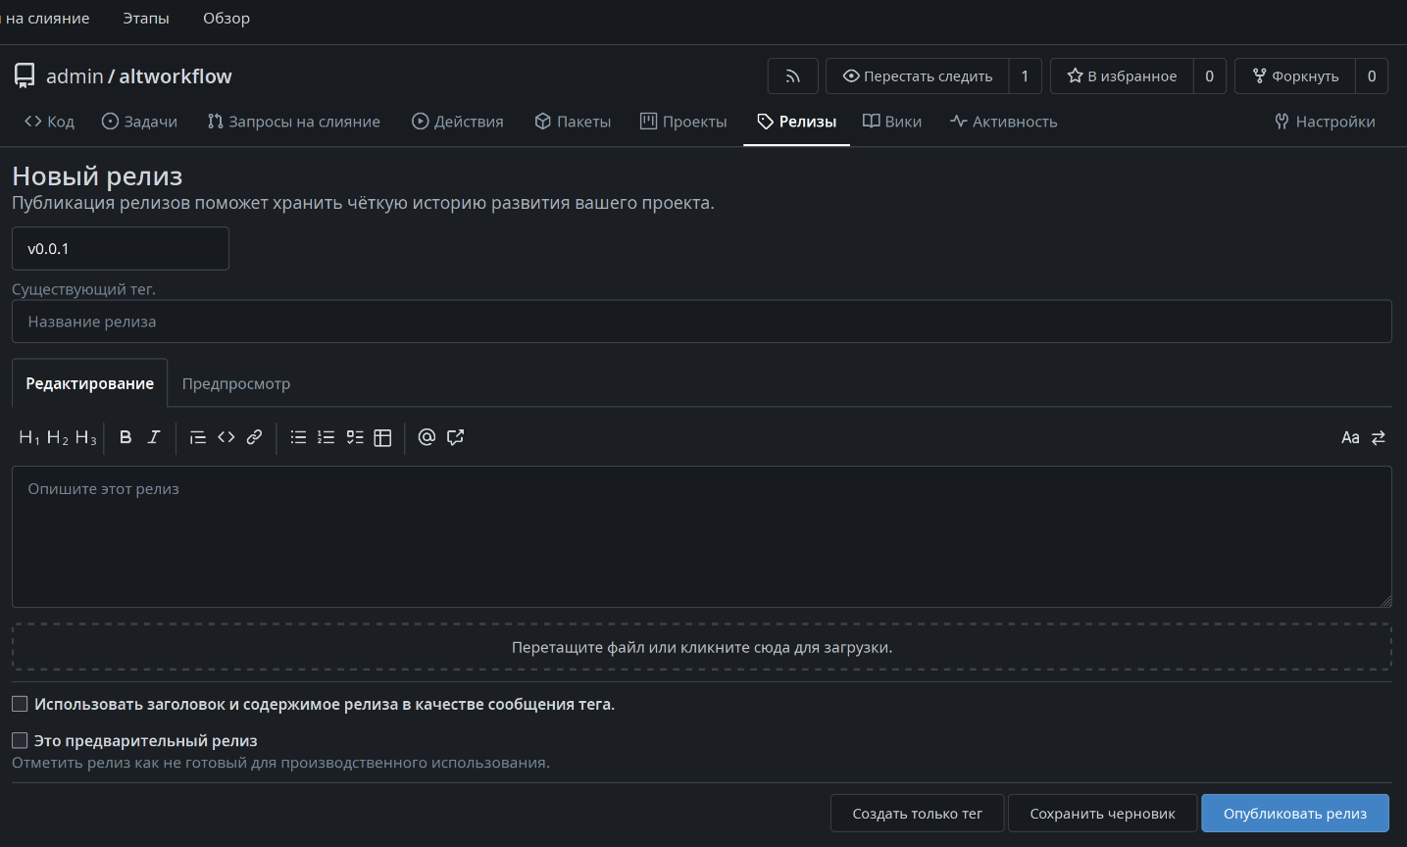Click Сохранить черновик button
Screen dimensions: 1407x847
coord(1102,814)
